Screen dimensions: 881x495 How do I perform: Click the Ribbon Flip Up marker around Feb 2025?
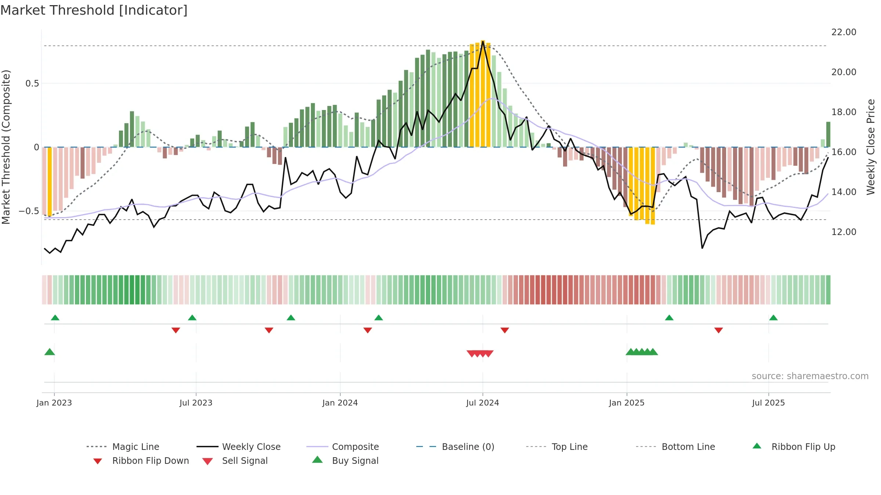pos(669,318)
